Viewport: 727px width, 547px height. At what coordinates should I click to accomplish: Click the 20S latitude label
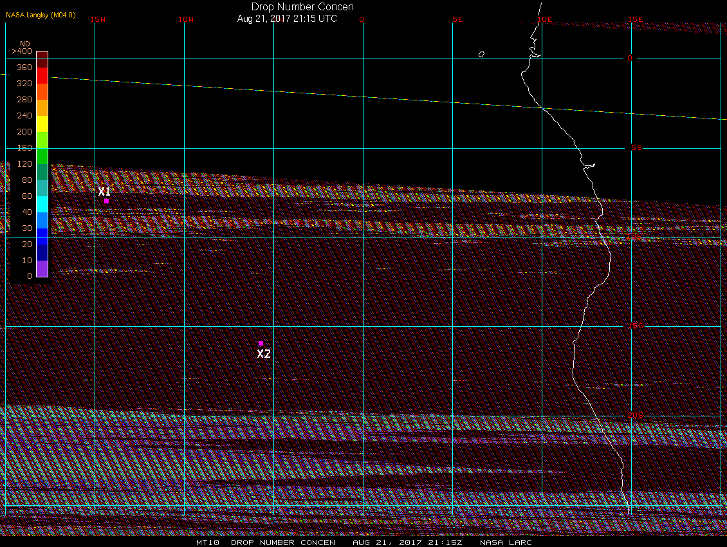point(636,415)
